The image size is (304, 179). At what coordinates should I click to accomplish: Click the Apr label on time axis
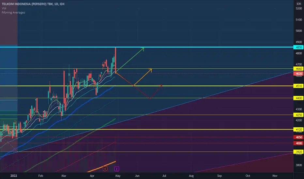(92, 176)
